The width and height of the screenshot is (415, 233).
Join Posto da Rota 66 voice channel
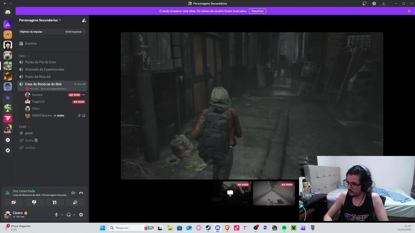(52, 77)
